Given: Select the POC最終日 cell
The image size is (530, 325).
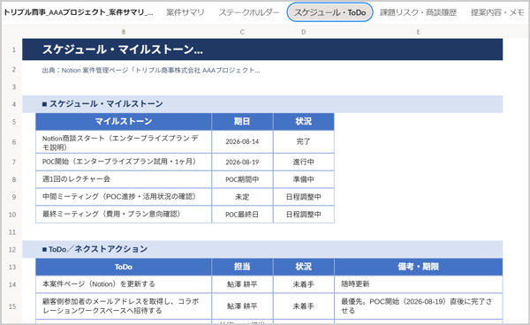Looking at the screenshot, I should coord(242,215).
